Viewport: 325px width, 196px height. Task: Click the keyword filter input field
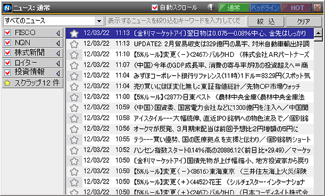point(175,21)
